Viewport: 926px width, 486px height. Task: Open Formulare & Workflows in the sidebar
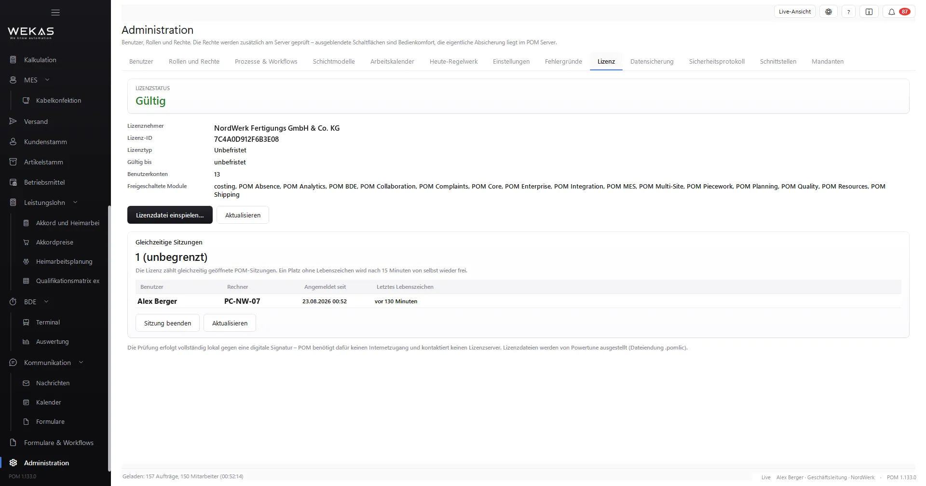pos(59,443)
